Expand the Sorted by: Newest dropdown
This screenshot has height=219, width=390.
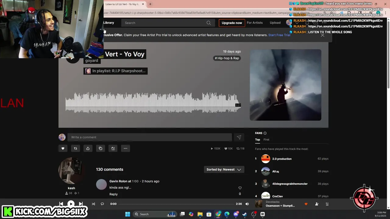(224, 169)
